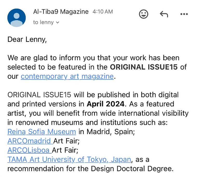The image size is (197, 177).
Task: Click the emoji reaction smiley icon
Action: (144, 14)
